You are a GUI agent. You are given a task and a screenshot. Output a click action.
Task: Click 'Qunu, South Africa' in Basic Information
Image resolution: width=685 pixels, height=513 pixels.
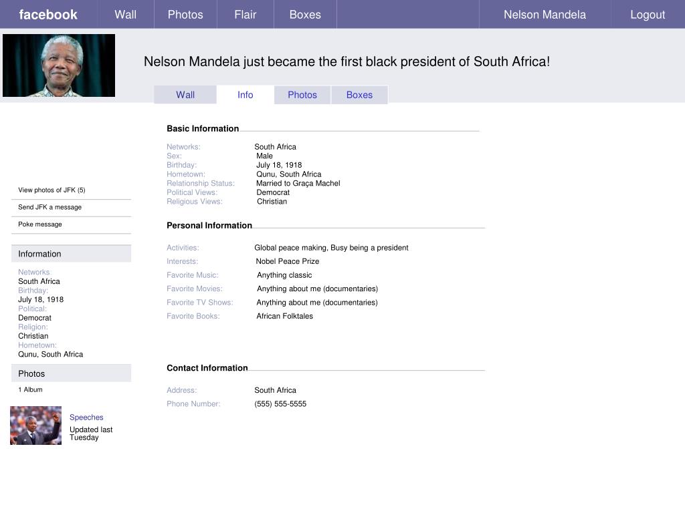tap(289, 174)
